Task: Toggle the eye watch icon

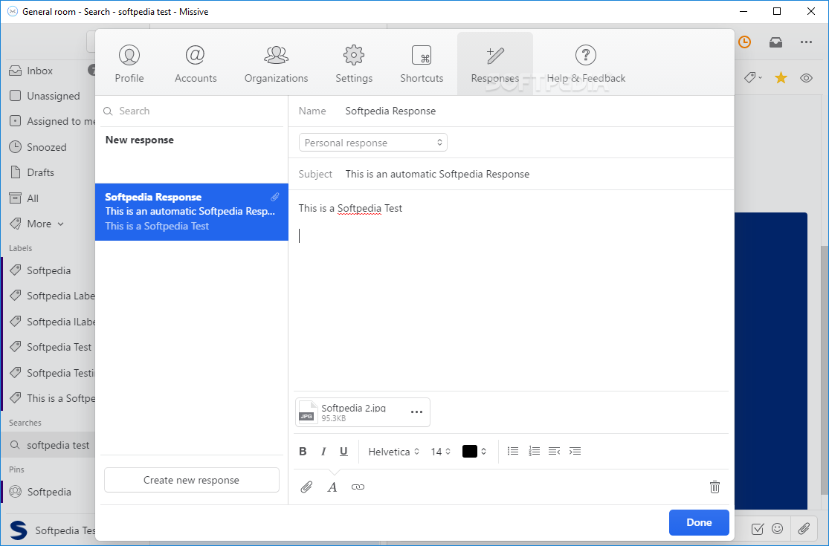Action: [806, 78]
